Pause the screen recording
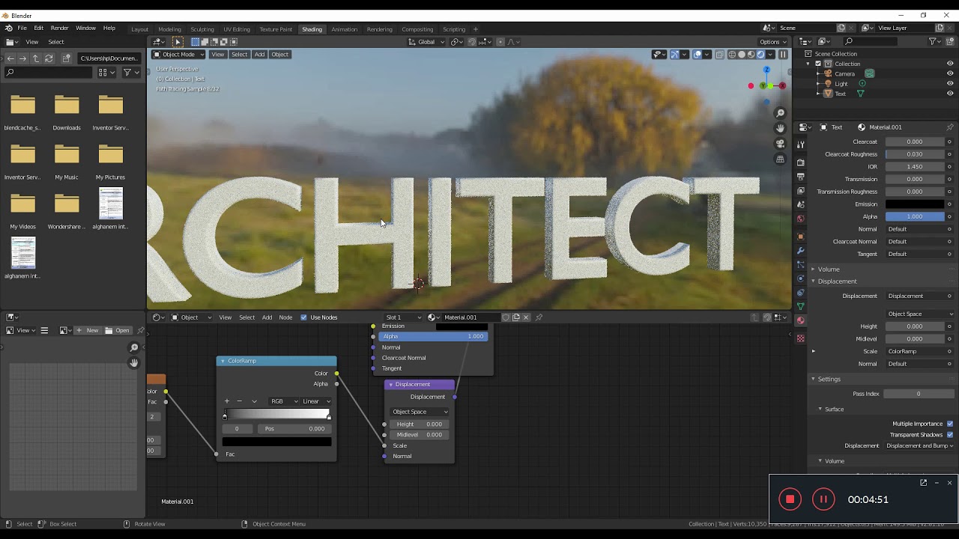 [823, 499]
